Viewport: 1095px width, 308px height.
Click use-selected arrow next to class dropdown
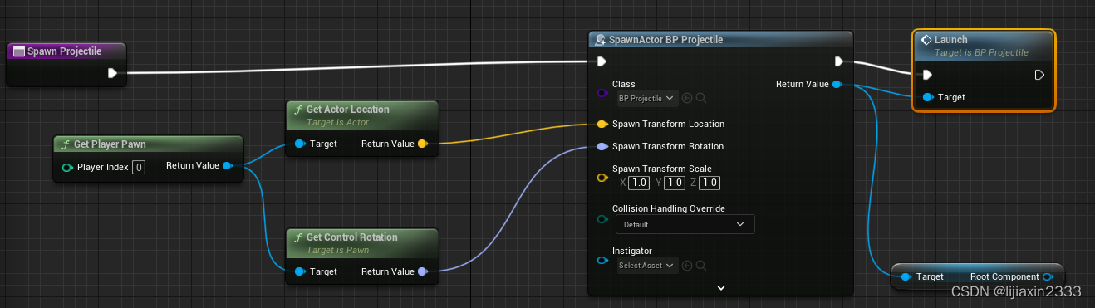tap(687, 98)
